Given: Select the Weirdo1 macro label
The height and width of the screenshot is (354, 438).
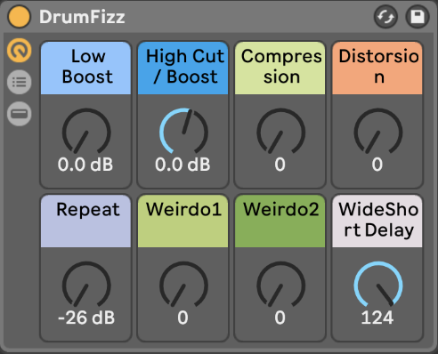Looking at the screenshot, I should pos(182,221).
